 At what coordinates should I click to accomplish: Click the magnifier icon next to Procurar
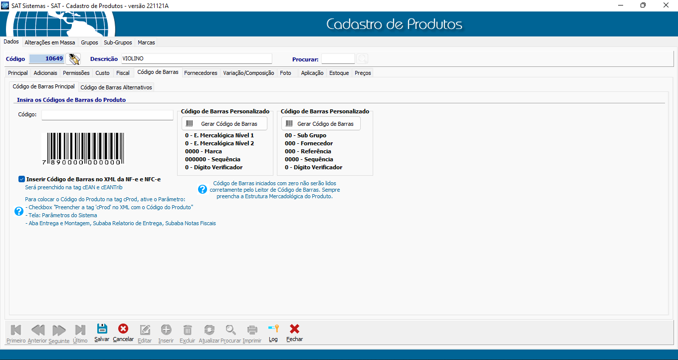[x=363, y=59]
